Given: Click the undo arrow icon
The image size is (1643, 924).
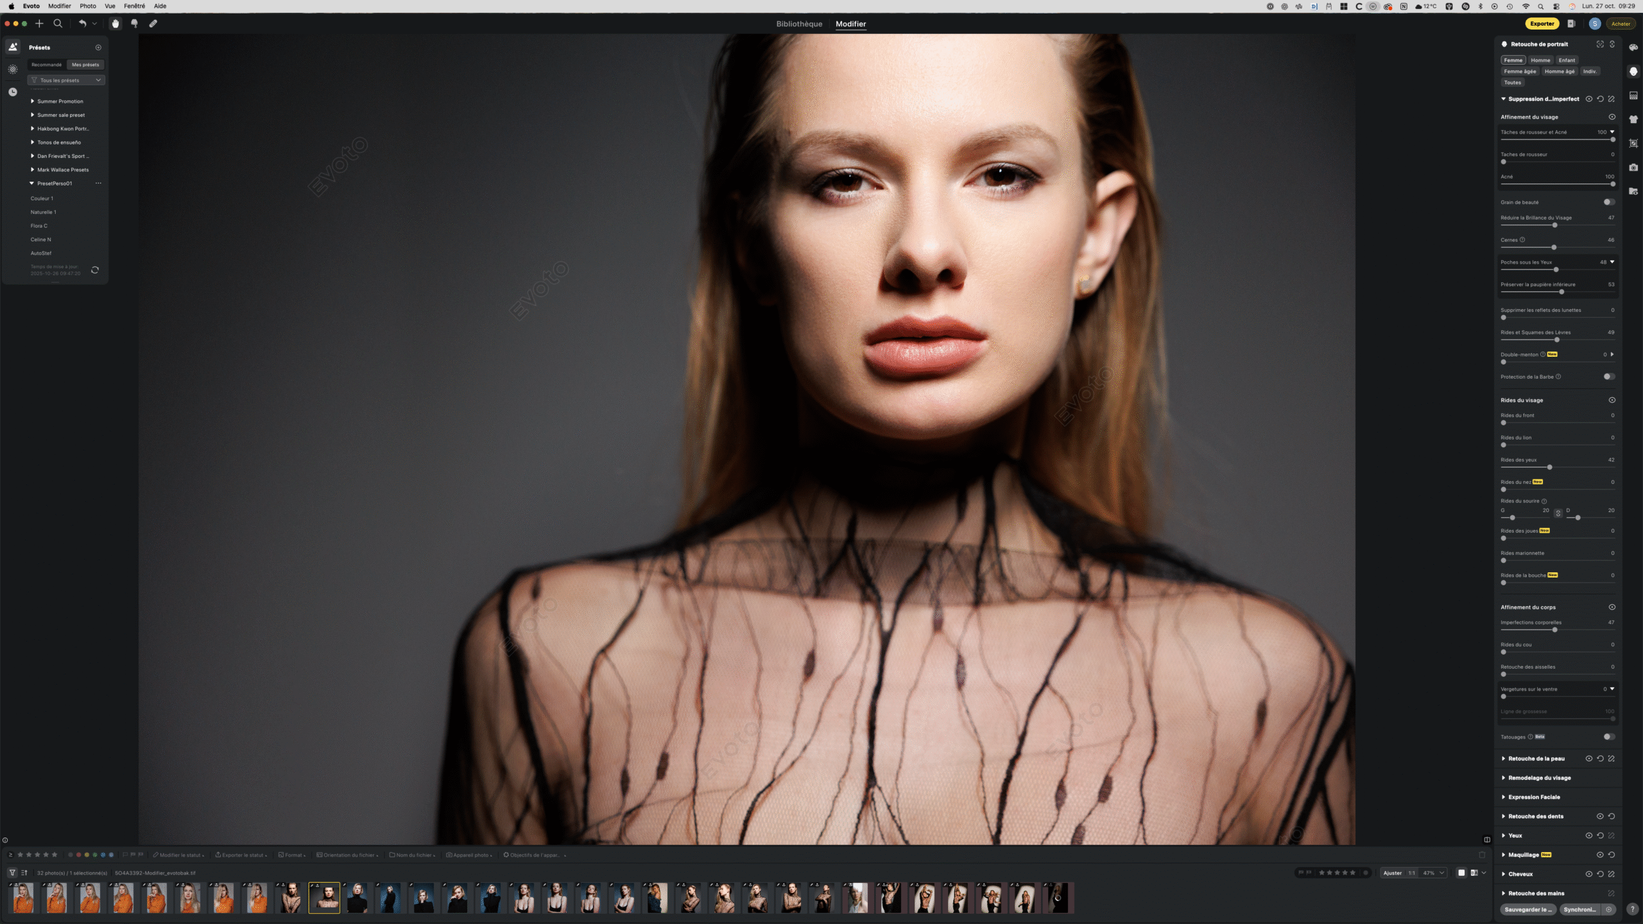Looking at the screenshot, I should 82,24.
